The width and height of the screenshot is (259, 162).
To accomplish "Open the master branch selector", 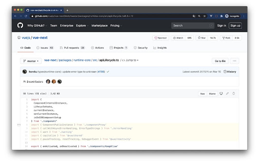I will coord(30,61).
